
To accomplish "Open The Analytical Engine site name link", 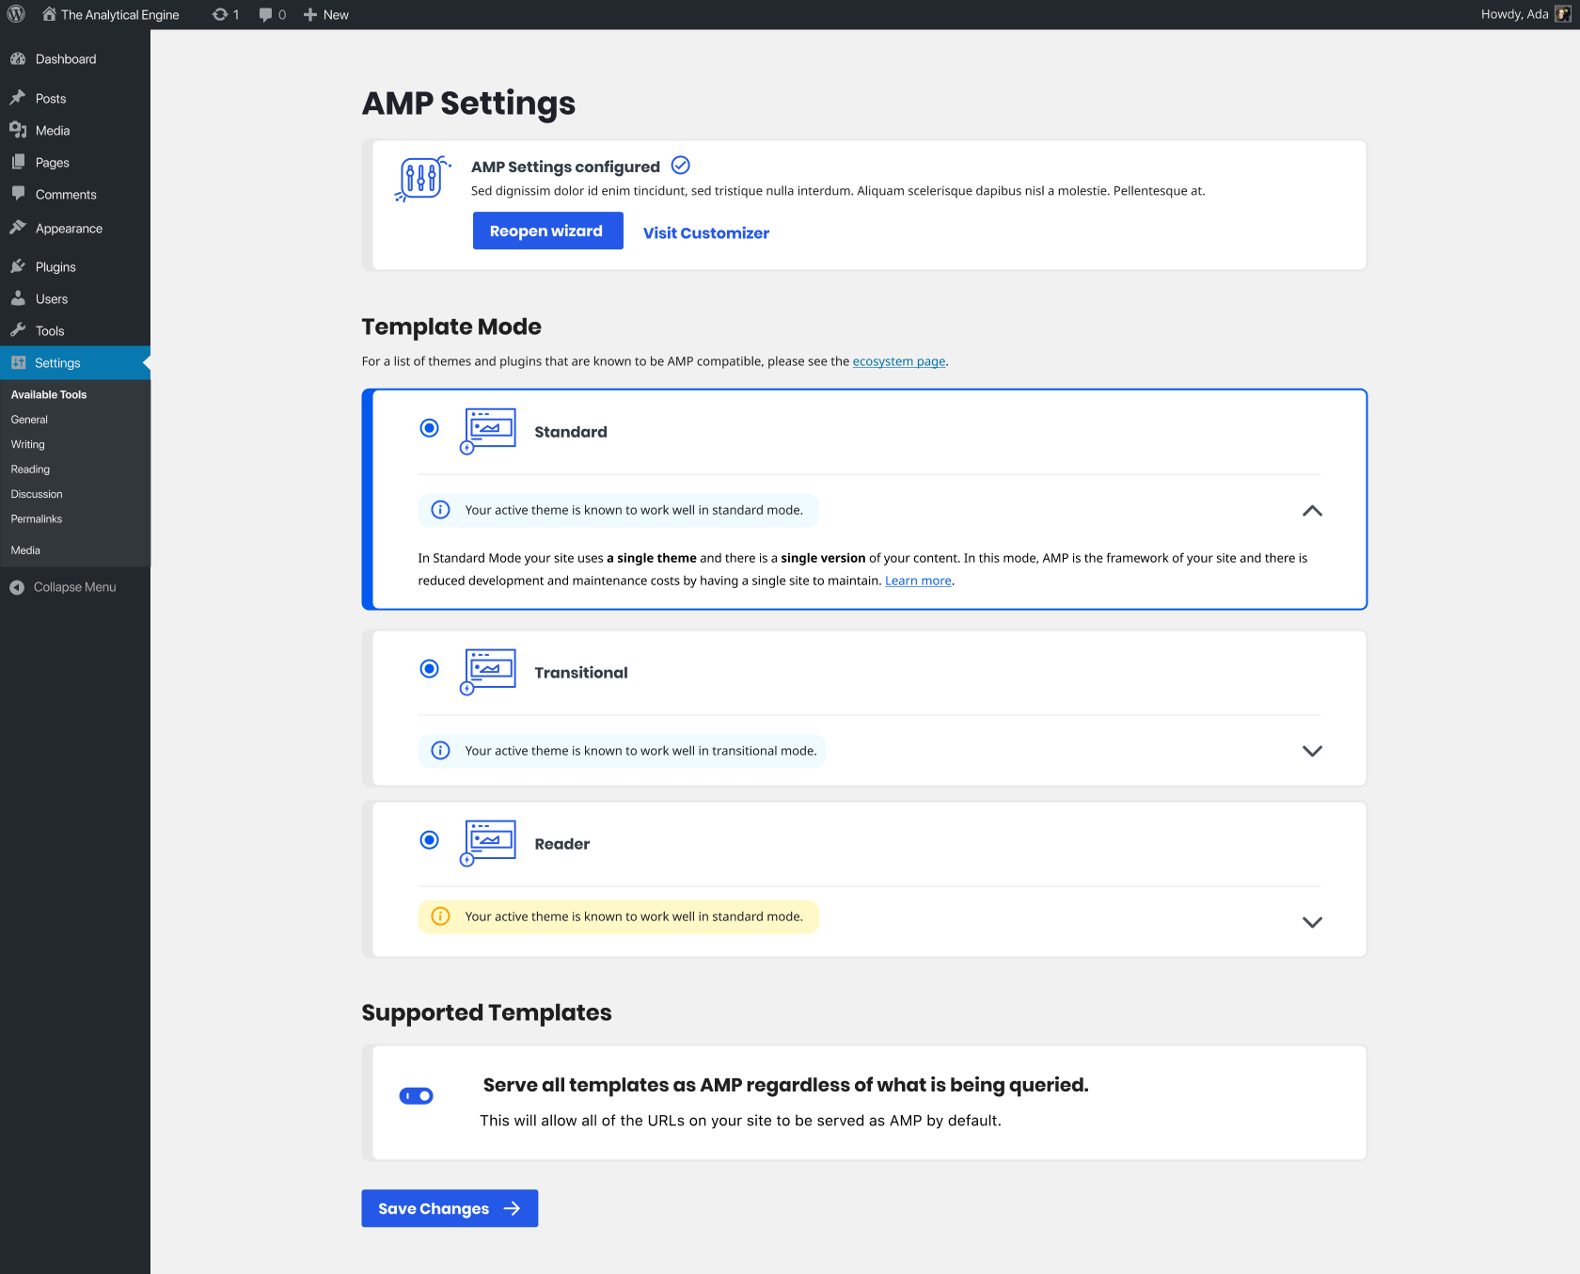I will [120, 15].
